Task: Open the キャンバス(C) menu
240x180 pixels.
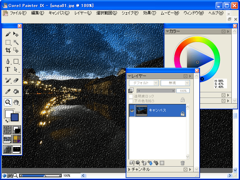Action: click(x=59, y=13)
